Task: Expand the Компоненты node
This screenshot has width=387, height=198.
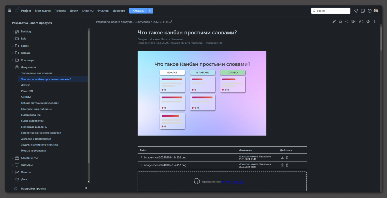Action: [13, 158]
